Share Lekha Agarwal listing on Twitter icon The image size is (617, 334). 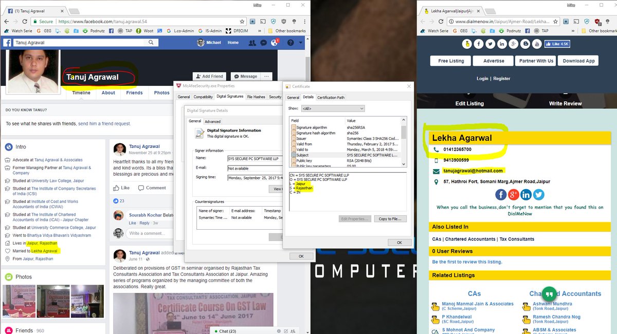pos(538,195)
